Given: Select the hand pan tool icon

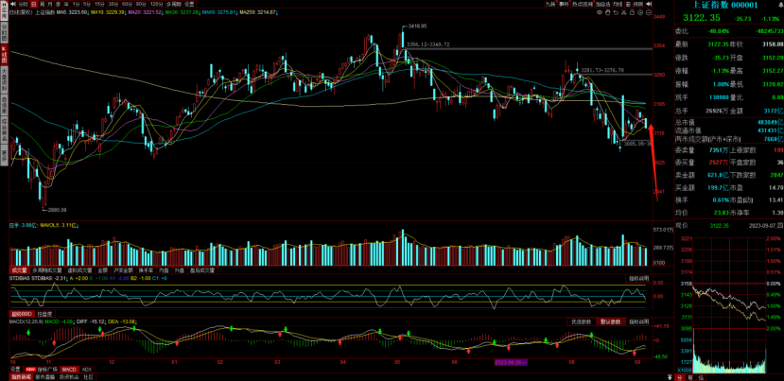Looking at the screenshot, I should (607, 12).
